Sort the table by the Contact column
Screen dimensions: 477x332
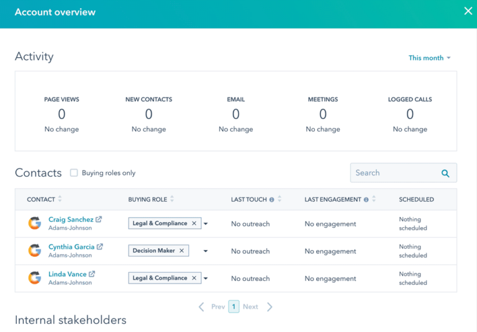click(x=60, y=199)
